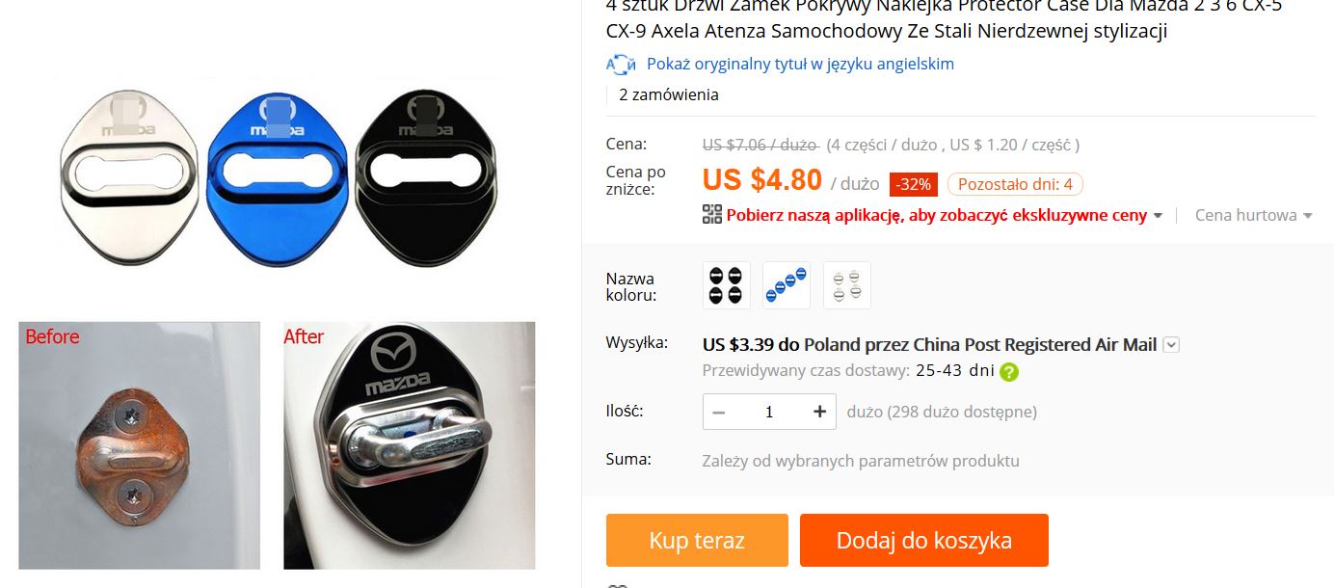1334x588 pixels.
Task: Expand the Cena hurtowa wholesale price dropdown
Action: (x=1254, y=215)
